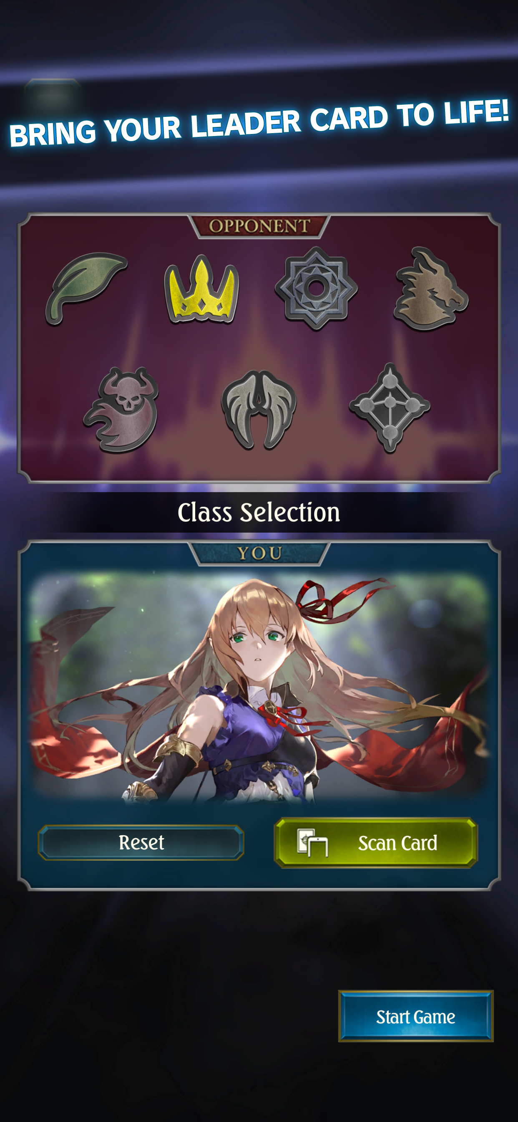Tap the faded dark button above the headline
This screenshot has width=518, height=1122.
click(x=52, y=94)
